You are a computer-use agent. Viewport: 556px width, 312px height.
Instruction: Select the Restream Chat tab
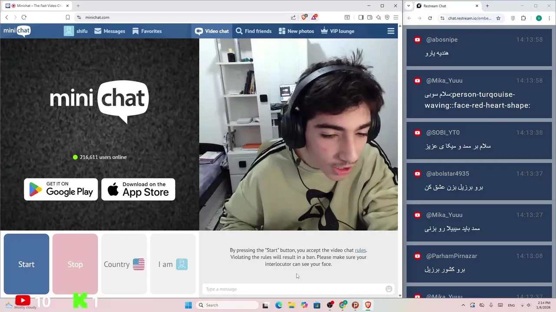pyautogui.click(x=447, y=6)
